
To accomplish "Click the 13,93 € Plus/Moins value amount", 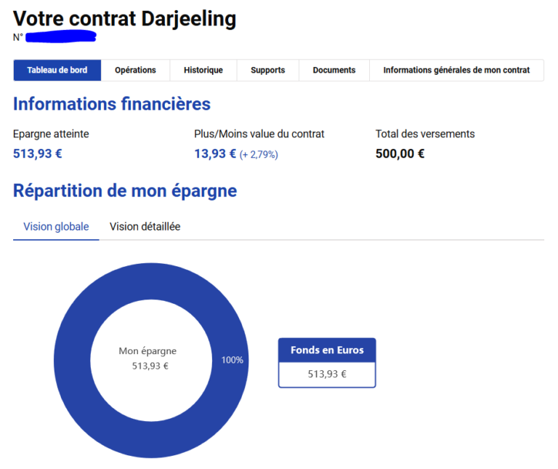I will pyautogui.click(x=215, y=153).
